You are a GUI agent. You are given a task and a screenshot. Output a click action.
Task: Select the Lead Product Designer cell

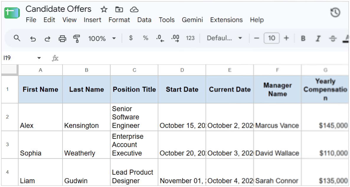(x=134, y=172)
